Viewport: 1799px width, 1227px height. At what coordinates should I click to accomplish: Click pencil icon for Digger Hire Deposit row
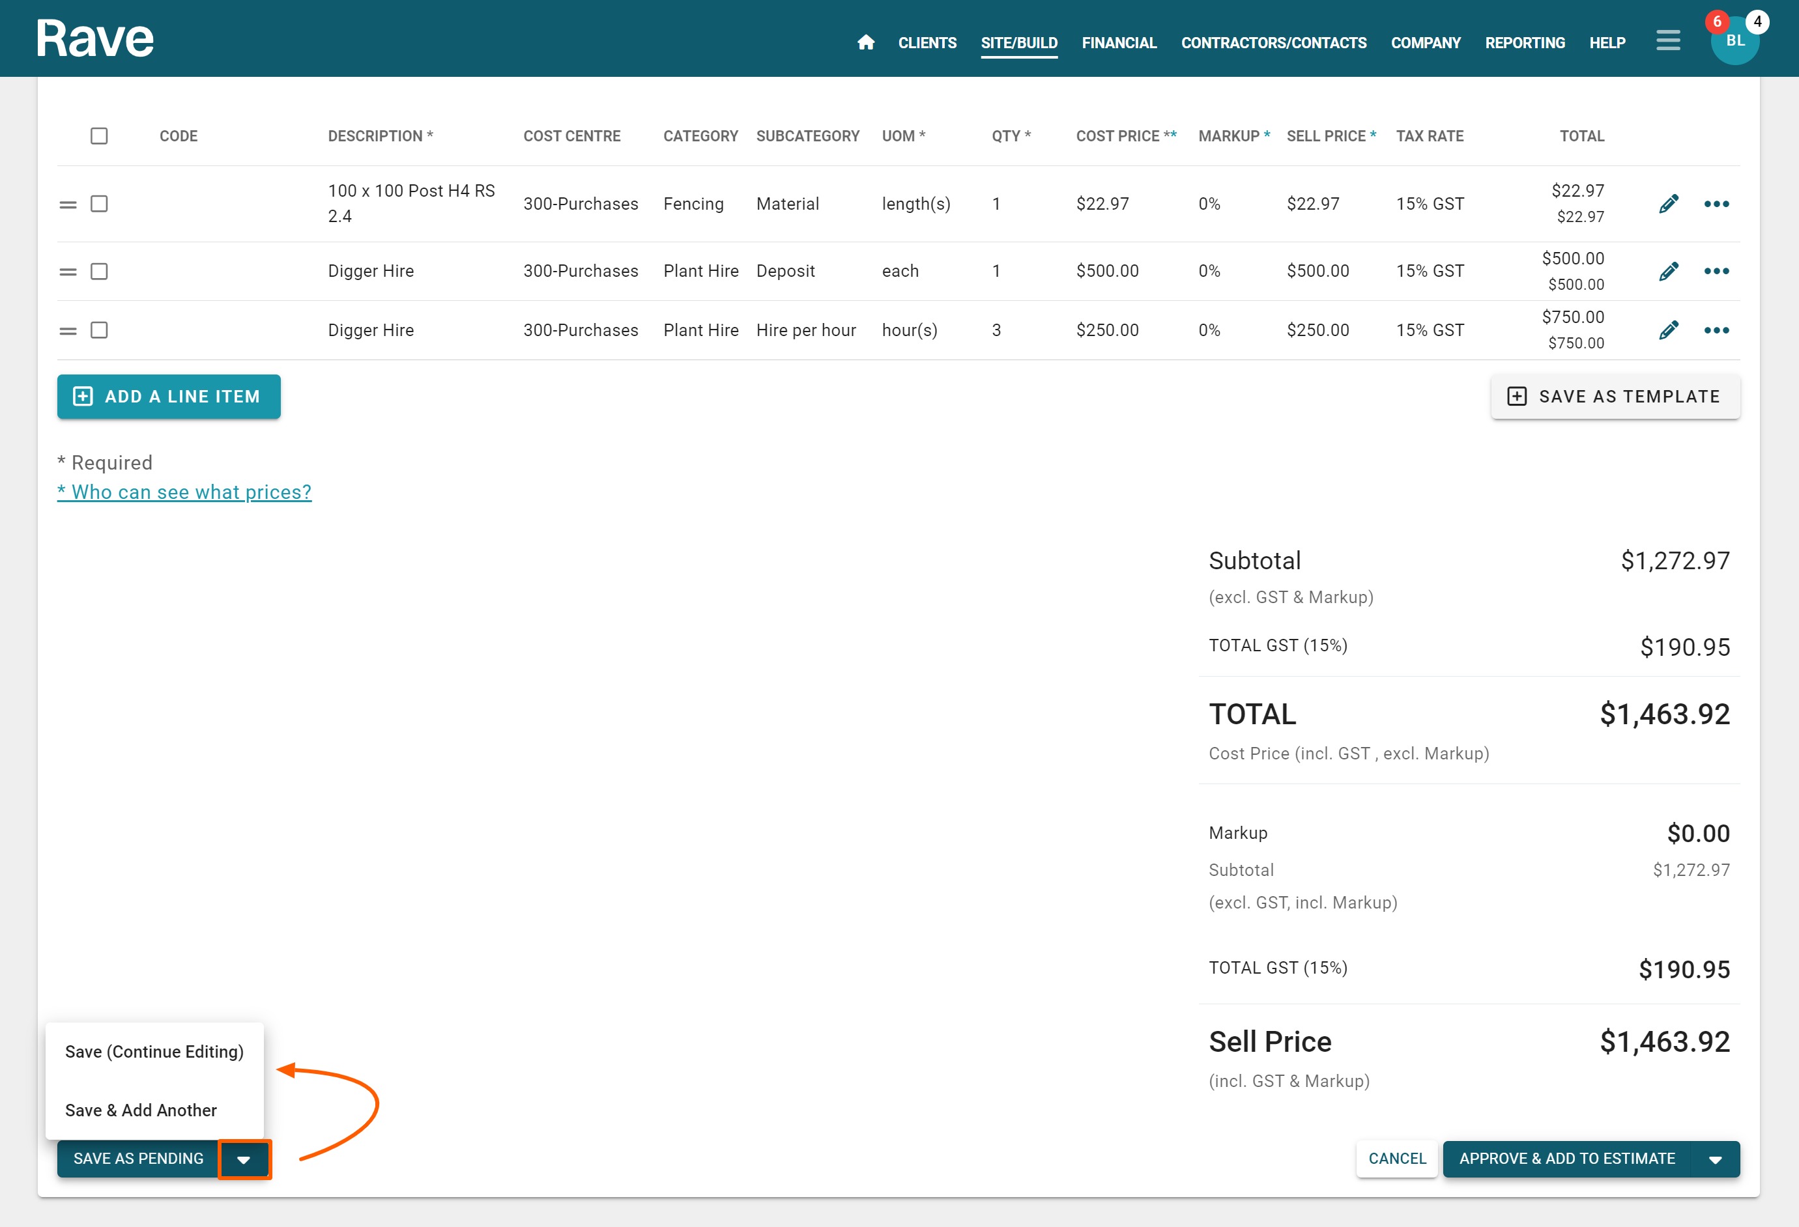1668,271
